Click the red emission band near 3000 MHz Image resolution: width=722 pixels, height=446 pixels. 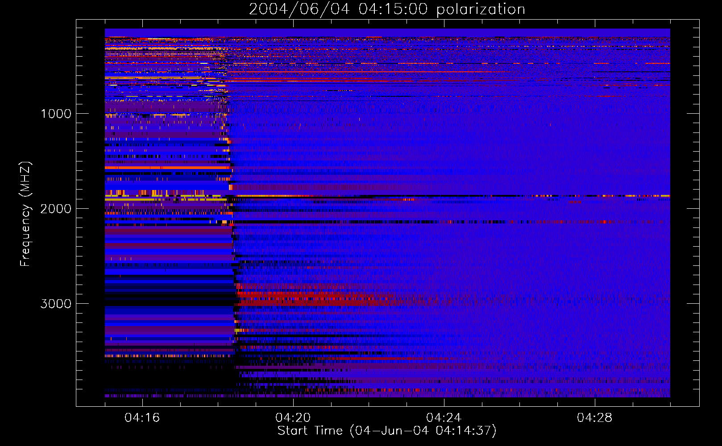[x=312, y=298]
